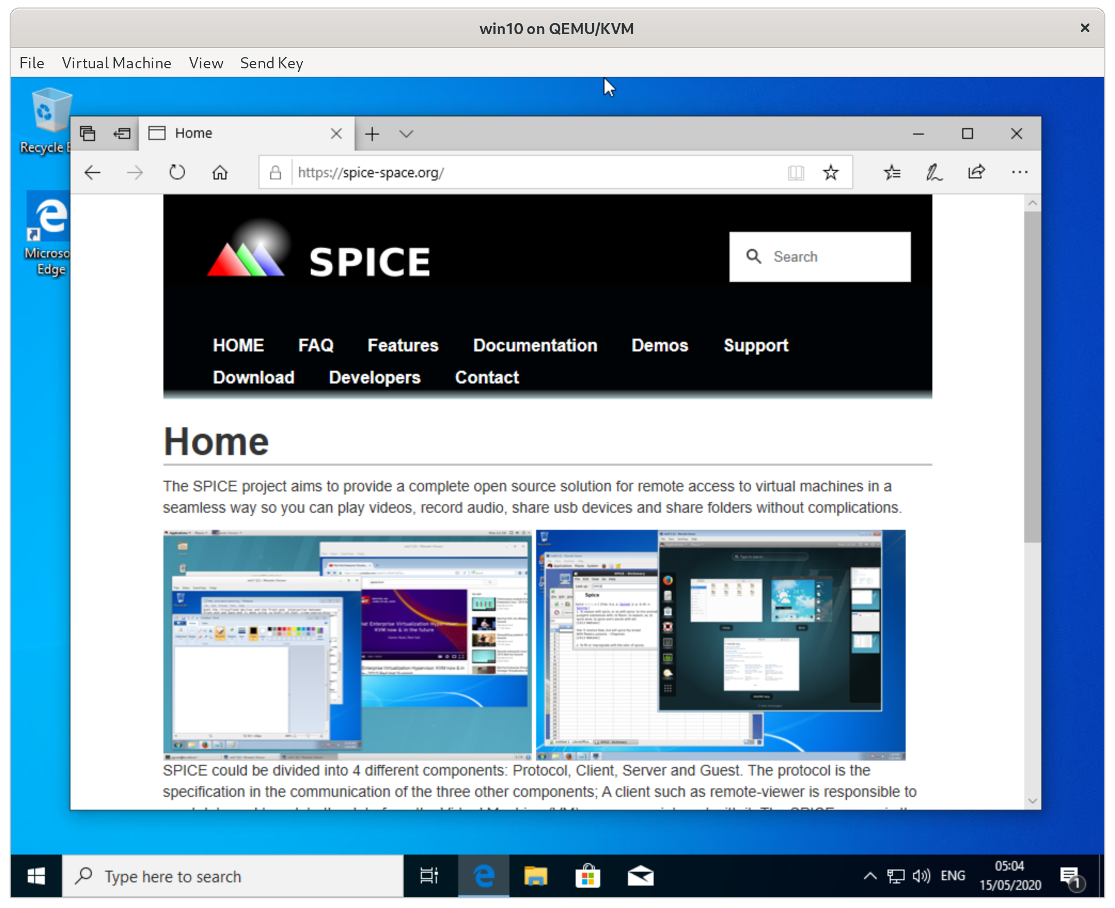Open the Mail app from the taskbar

[640, 876]
